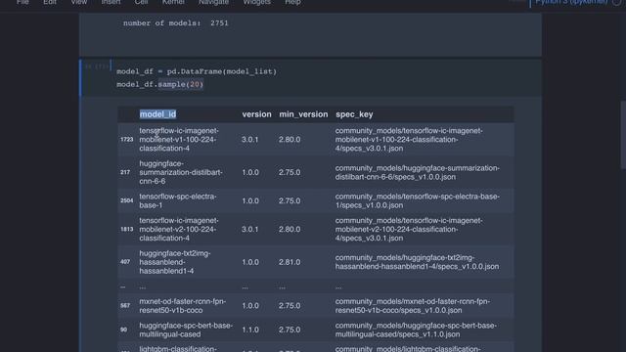Click the notebook vertical scrollbar thumb
The width and height of the screenshot is (626, 352).
(x=623, y=135)
